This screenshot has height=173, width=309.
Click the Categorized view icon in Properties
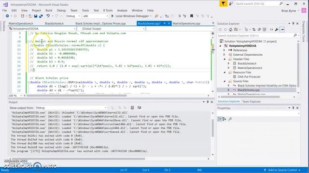(x=220, y=119)
